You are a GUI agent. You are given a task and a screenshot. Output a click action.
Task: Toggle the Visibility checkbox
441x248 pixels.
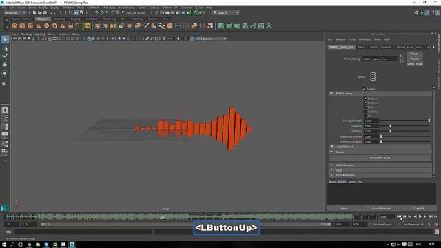[365, 112]
